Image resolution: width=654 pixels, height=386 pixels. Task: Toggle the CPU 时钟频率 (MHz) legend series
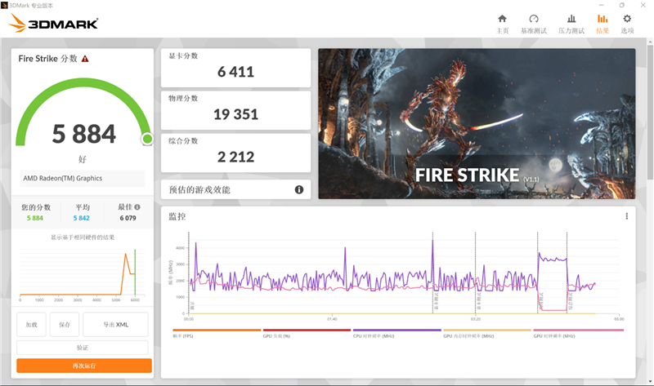[x=396, y=333]
